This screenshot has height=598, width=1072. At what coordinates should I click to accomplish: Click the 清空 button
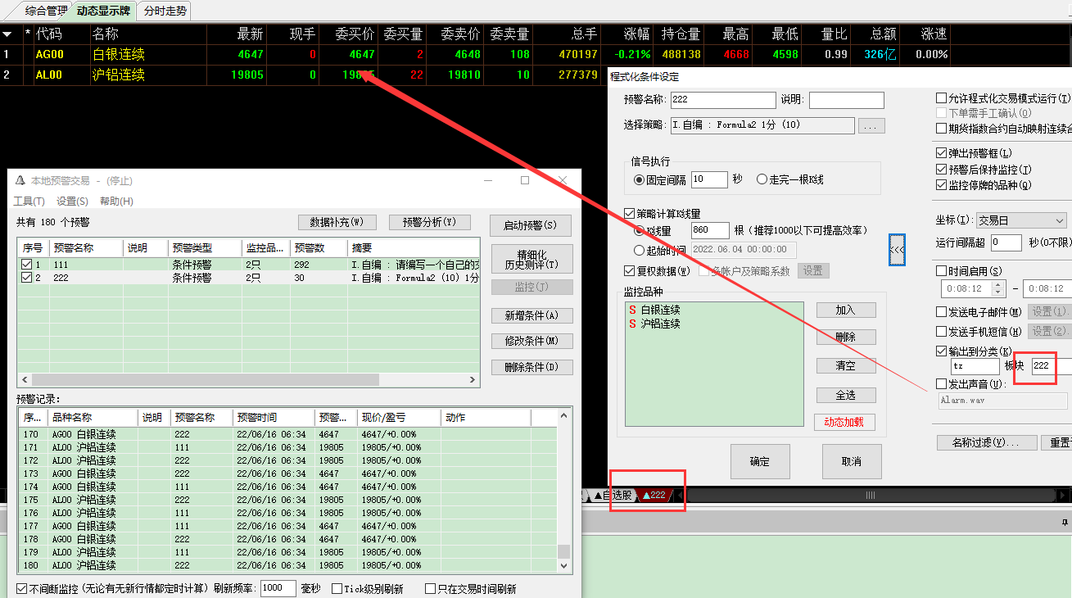tap(846, 366)
